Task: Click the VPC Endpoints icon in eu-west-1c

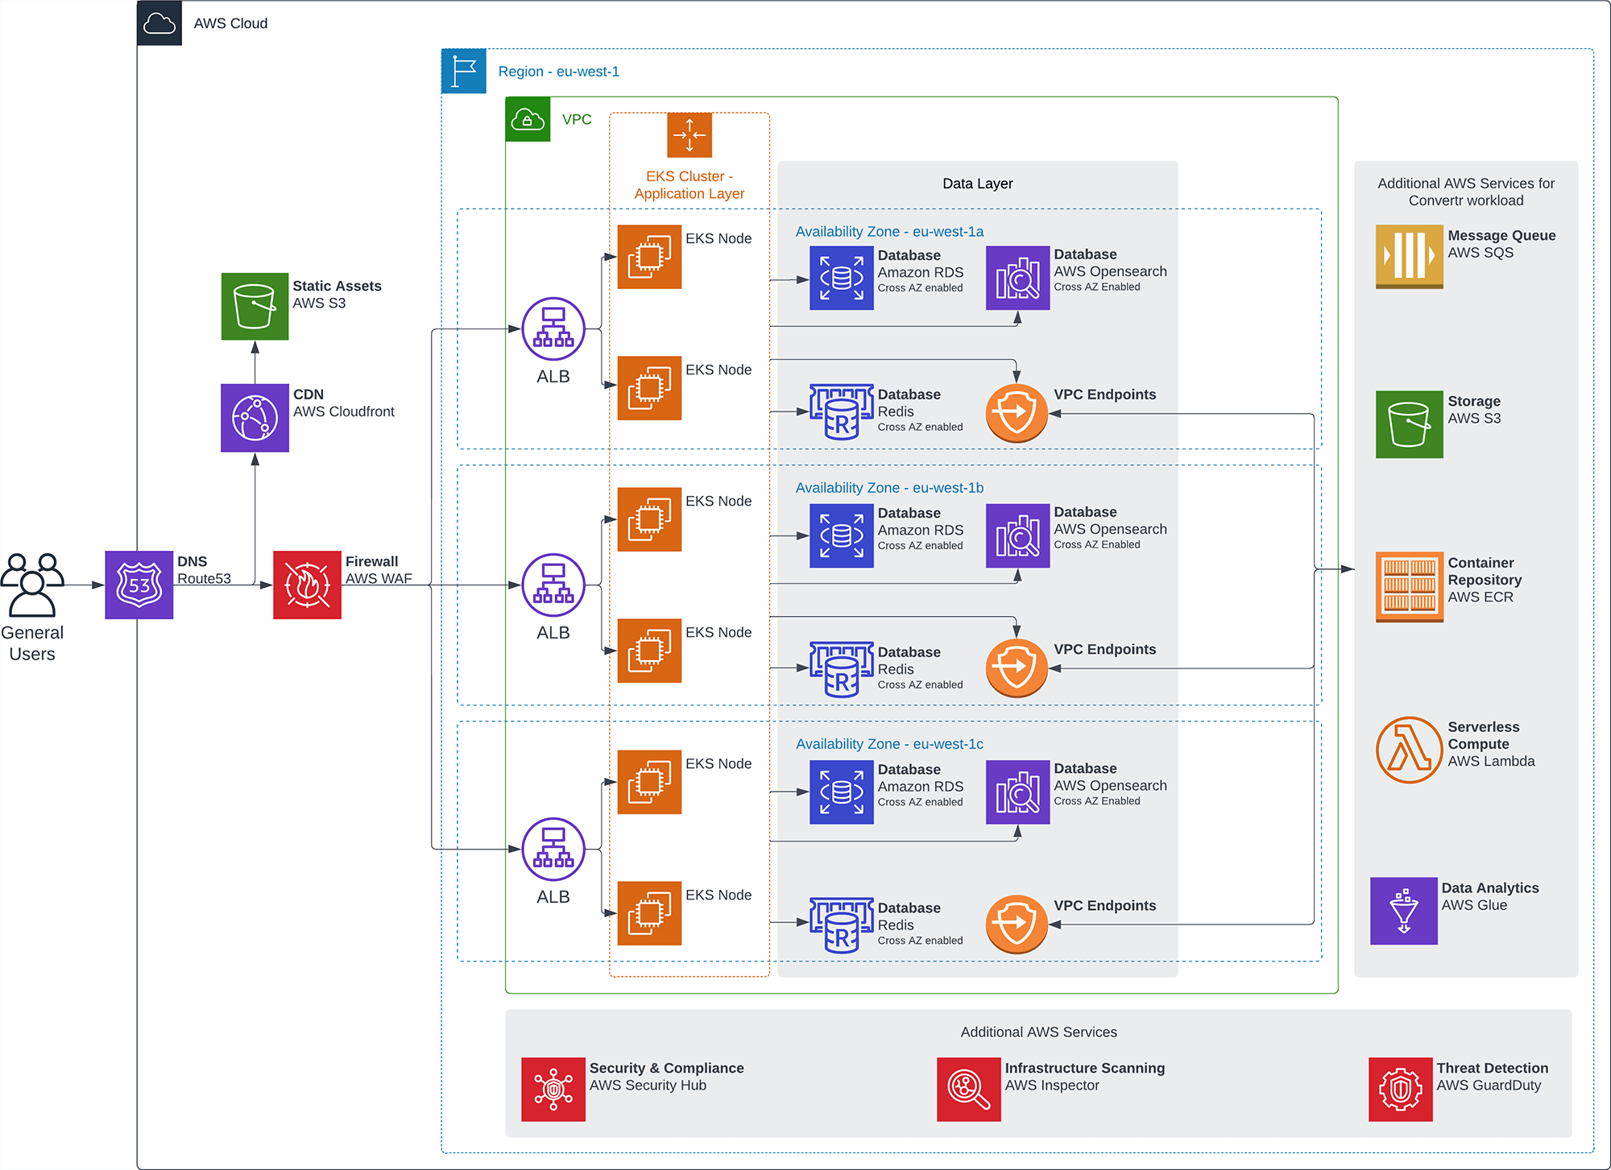Action: 1017,924
